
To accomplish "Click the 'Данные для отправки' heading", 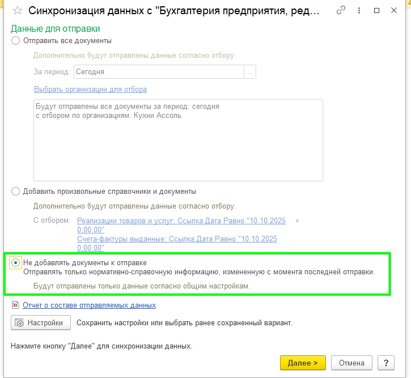I will [x=56, y=28].
